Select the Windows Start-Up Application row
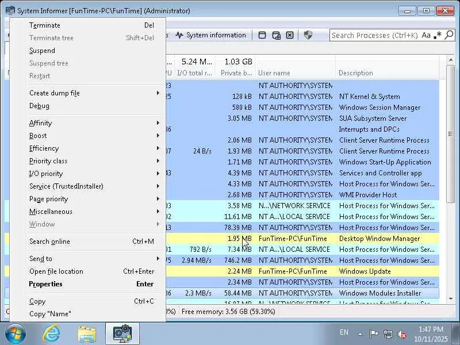The image size is (460, 345). pyautogui.click(x=302, y=162)
